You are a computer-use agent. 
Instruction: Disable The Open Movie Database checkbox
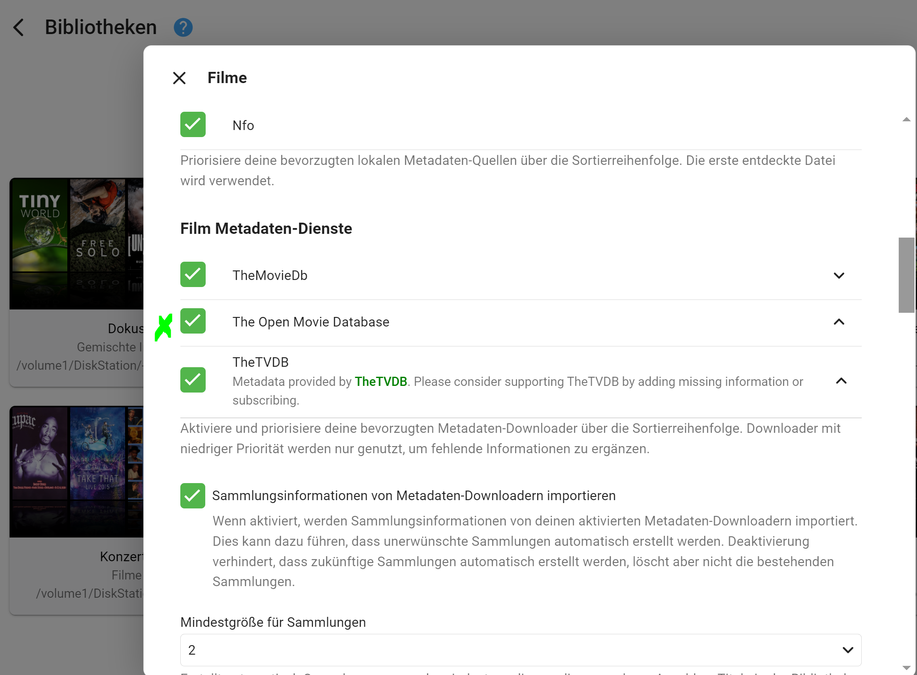[193, 321]
